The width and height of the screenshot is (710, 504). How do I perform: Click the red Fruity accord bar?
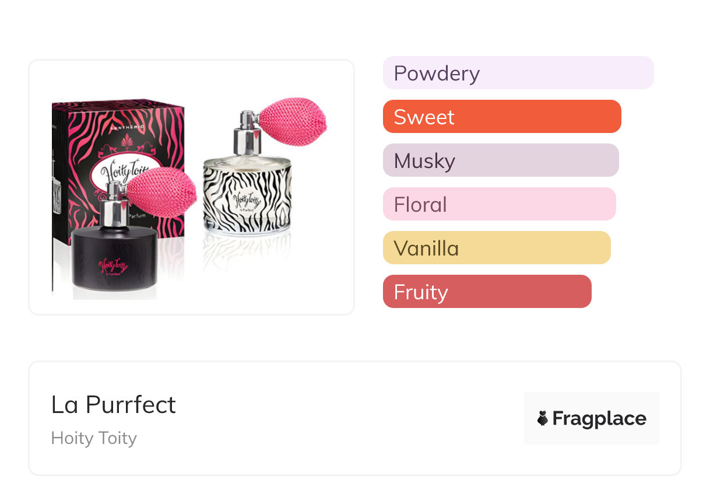point(487,292)
